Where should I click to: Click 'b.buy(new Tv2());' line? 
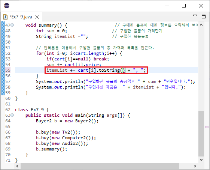coord(58,132)
